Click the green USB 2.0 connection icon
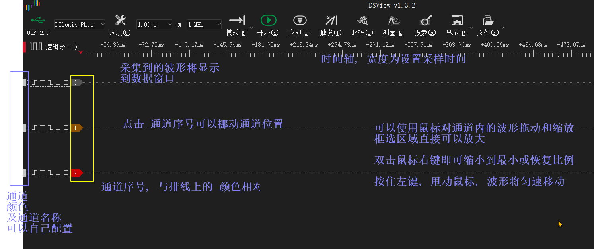 pyautogui.click(x=38, y=20)
